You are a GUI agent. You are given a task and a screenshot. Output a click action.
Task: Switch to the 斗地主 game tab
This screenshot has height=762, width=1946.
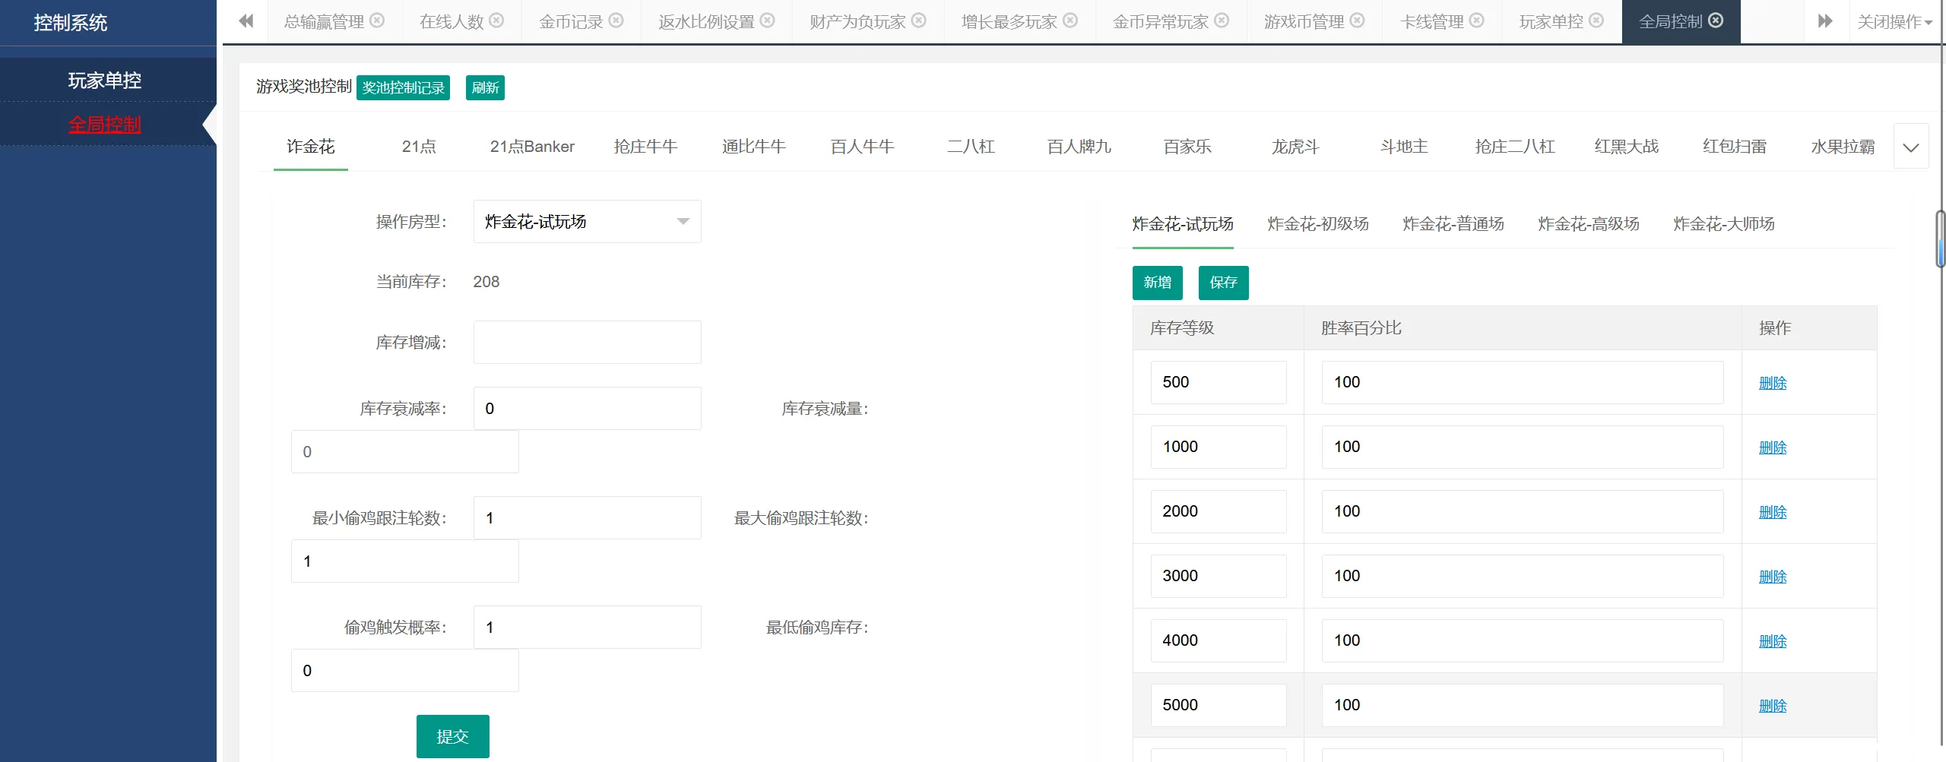pyautogui.click(x=1404, y=147)
